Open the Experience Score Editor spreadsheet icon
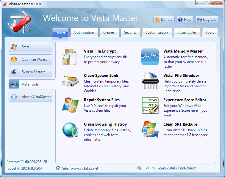The width and height of the screenshot is (225, 177). point(150,105)
